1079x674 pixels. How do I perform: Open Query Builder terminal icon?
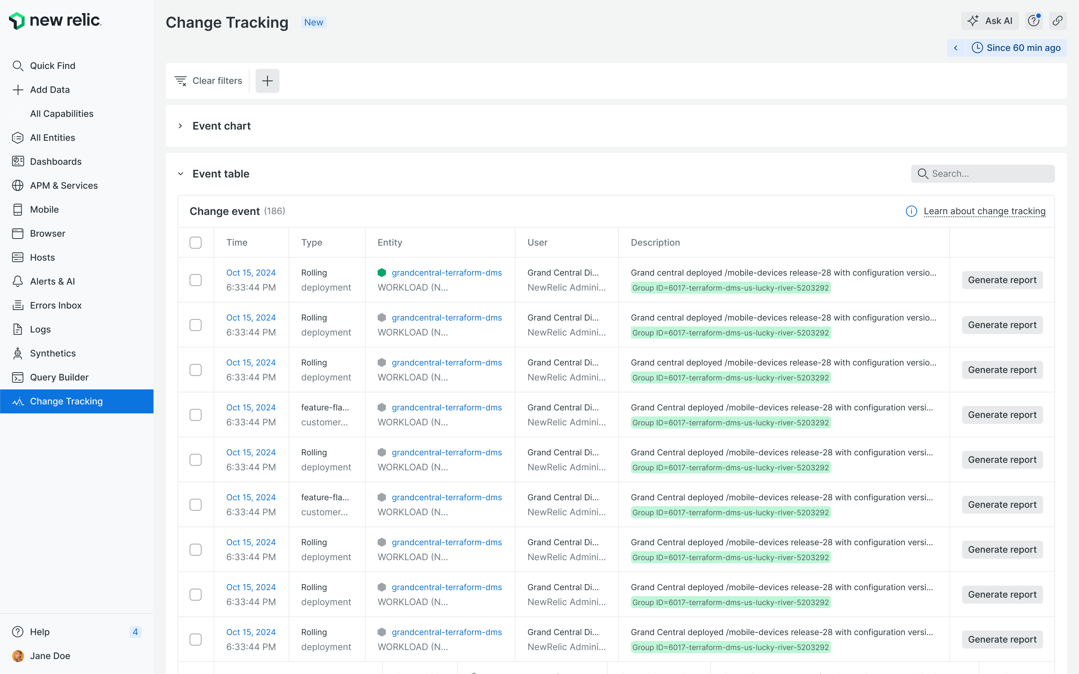point(18,377)
